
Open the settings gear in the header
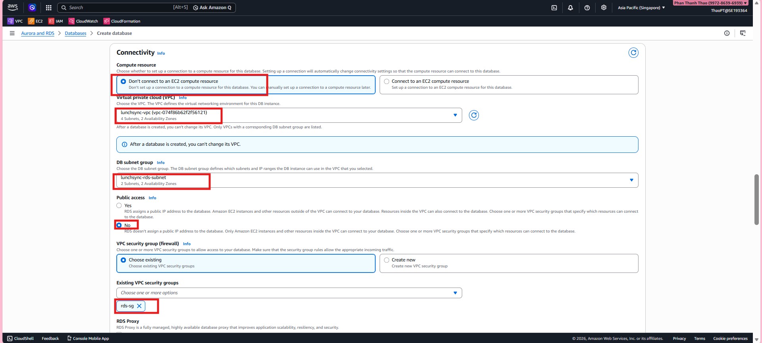[604, 8]
